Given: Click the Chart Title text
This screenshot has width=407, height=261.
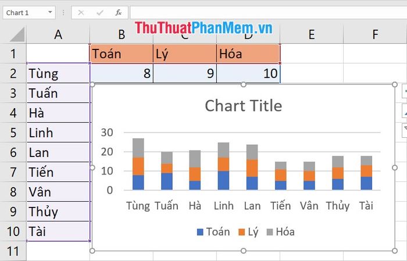Looking at the screenshot, I should (243, 106).
